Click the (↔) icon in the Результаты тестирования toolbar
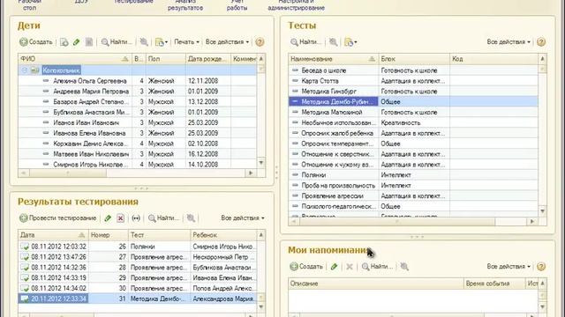The image size is (565, 317). coord(136,218)
